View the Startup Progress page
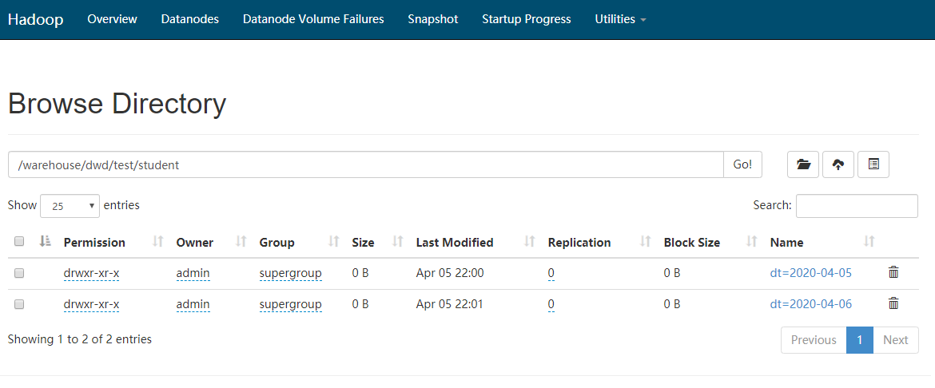The height and width of the screenshot is (388, 935). tap(527, 19)
